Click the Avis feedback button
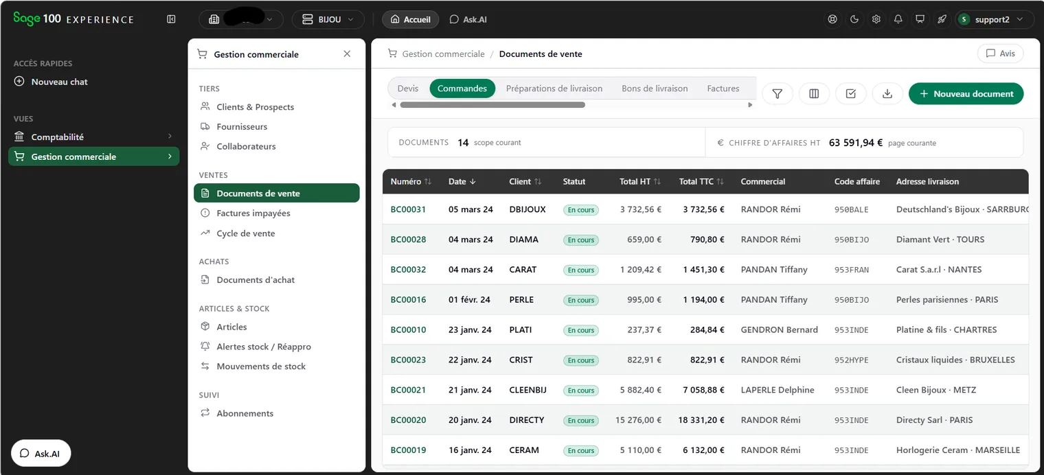Screen dimensions: 1044x475 1000,54
